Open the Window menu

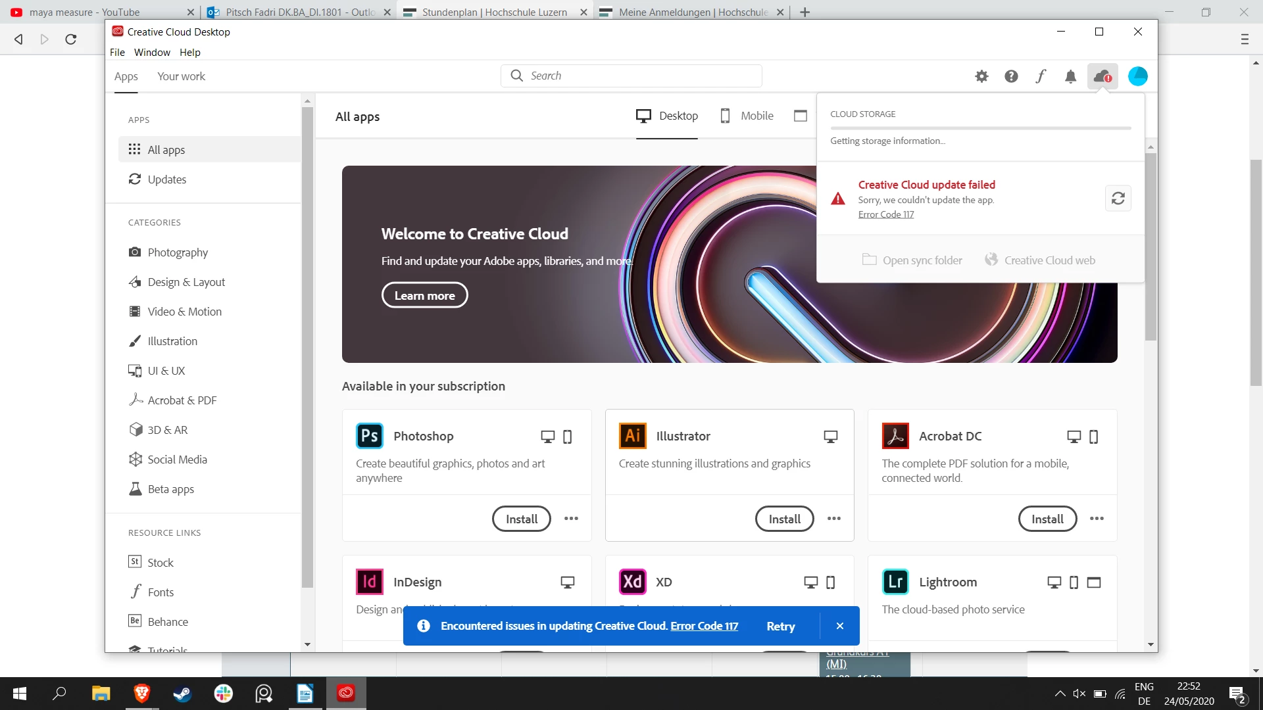point(152,53)
